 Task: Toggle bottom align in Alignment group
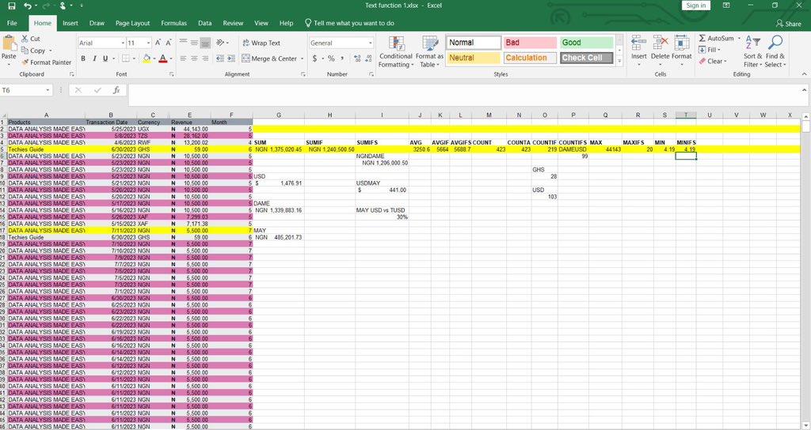[205, 43]
